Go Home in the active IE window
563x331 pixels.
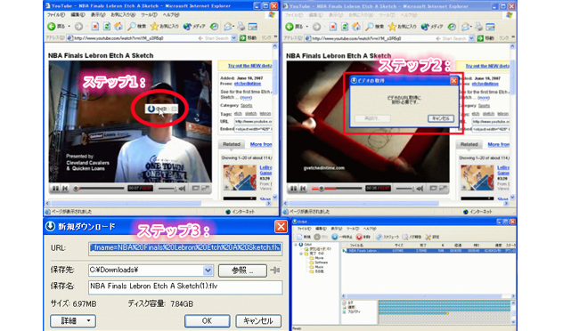tap(118, 27)
